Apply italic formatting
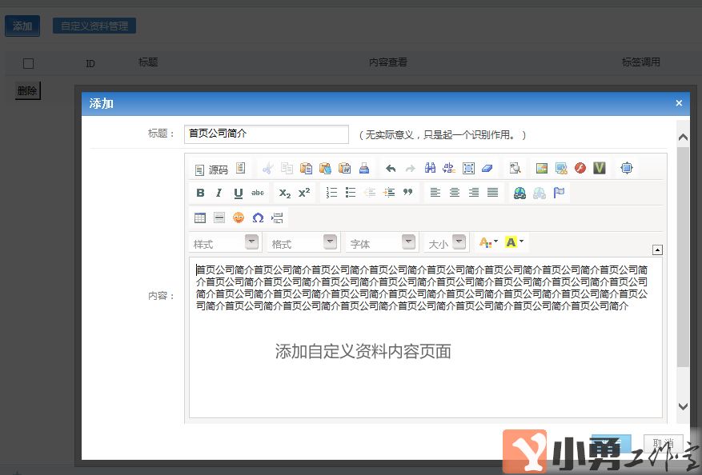Viewport: 702px width, 475px height. [219, 193]
